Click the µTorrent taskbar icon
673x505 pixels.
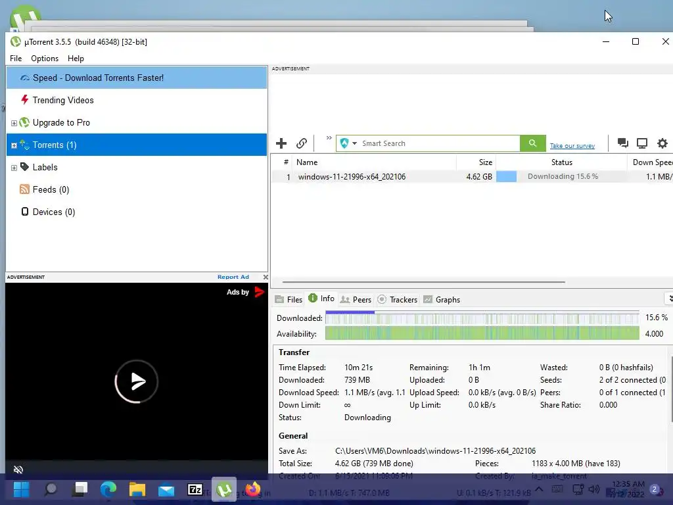pyautogui.click(x=224, y=489)
